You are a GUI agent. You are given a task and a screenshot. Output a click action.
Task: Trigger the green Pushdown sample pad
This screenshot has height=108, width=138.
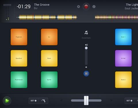point(19,80)
